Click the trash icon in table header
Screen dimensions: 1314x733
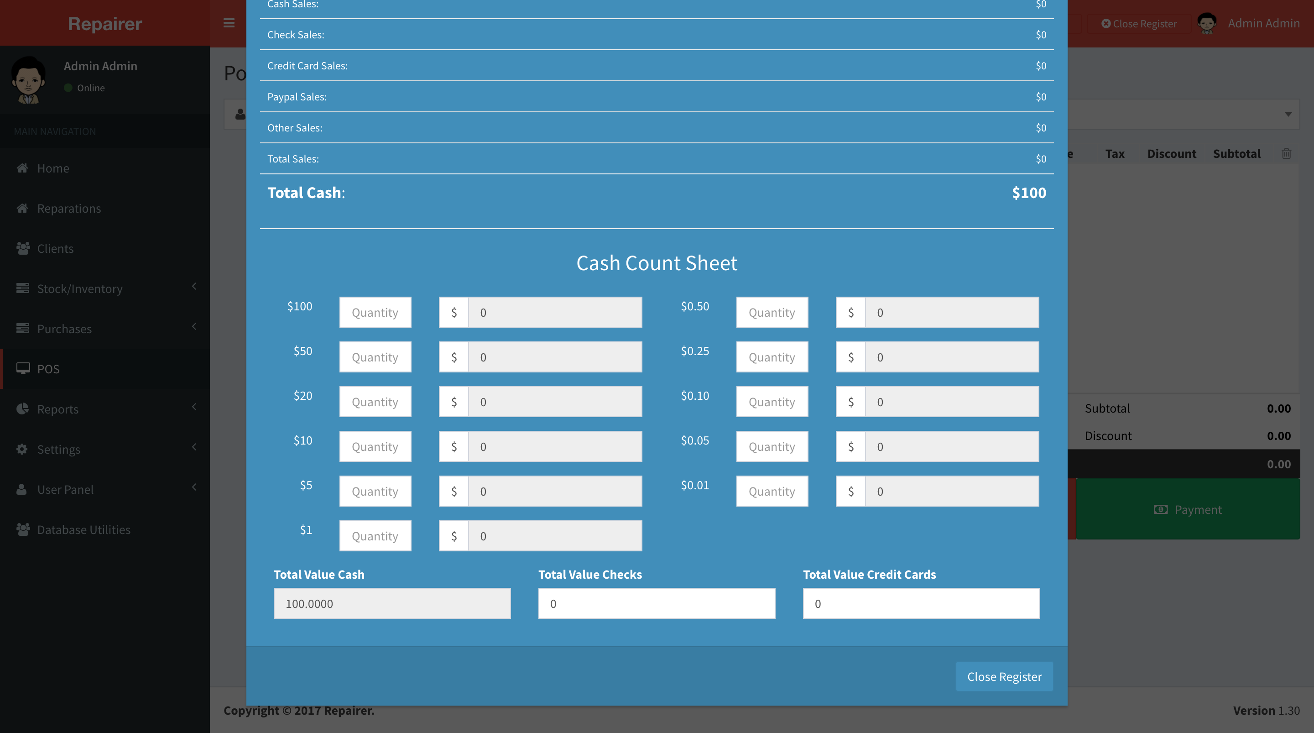1287,154
